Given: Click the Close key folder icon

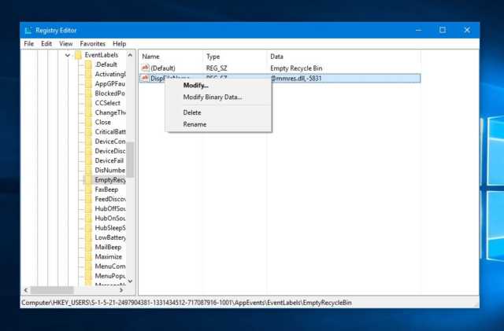Looking at the screenshot, I should (x=89, y=123).
